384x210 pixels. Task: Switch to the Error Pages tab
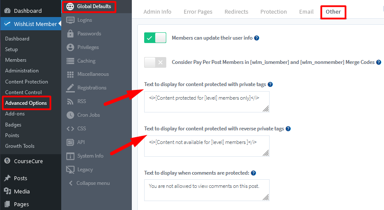pyautogui.click(x=198, y=12)
